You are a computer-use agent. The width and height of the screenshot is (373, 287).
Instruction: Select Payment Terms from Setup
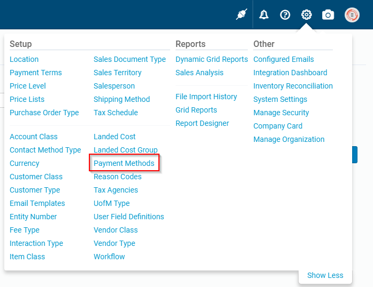[36, 73]
